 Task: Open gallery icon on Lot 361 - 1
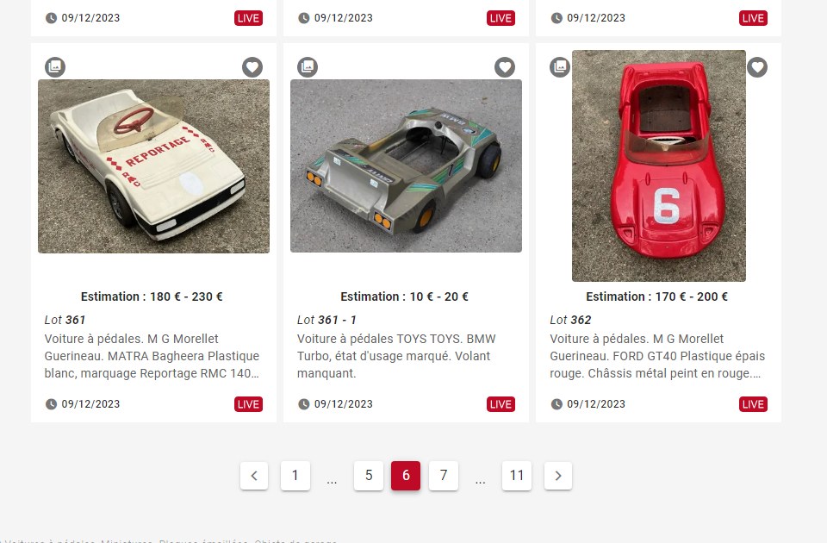pyautogui.click(x=308, y=67)
